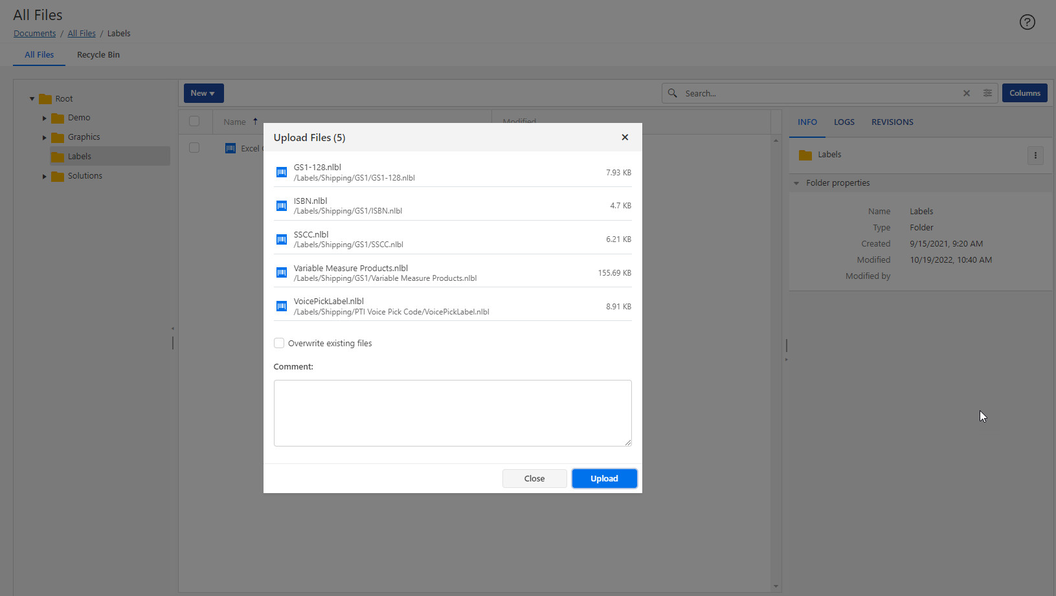Image resolution: width=1056 pixels, height=596 pixels.
Task: Open the INFO tab
Action: (807, 122)
